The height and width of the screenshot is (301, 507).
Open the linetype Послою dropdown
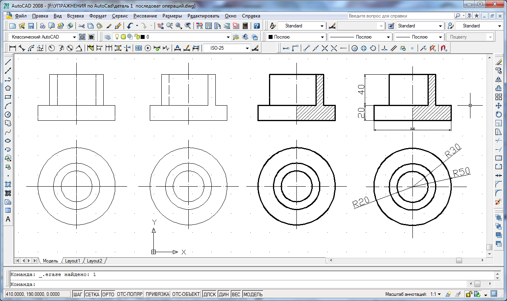388,37
